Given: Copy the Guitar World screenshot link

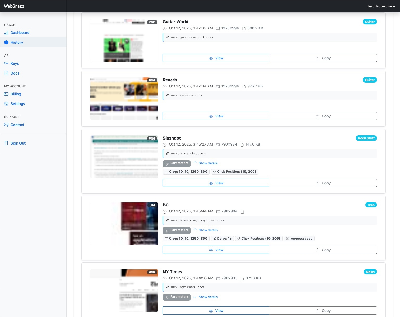Looking at the screenshot, I should [x=323, y=58].
